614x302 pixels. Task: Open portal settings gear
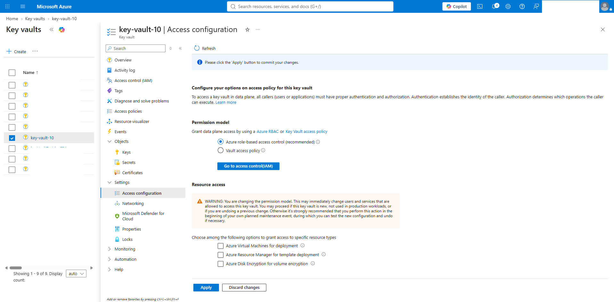point(508,6)
